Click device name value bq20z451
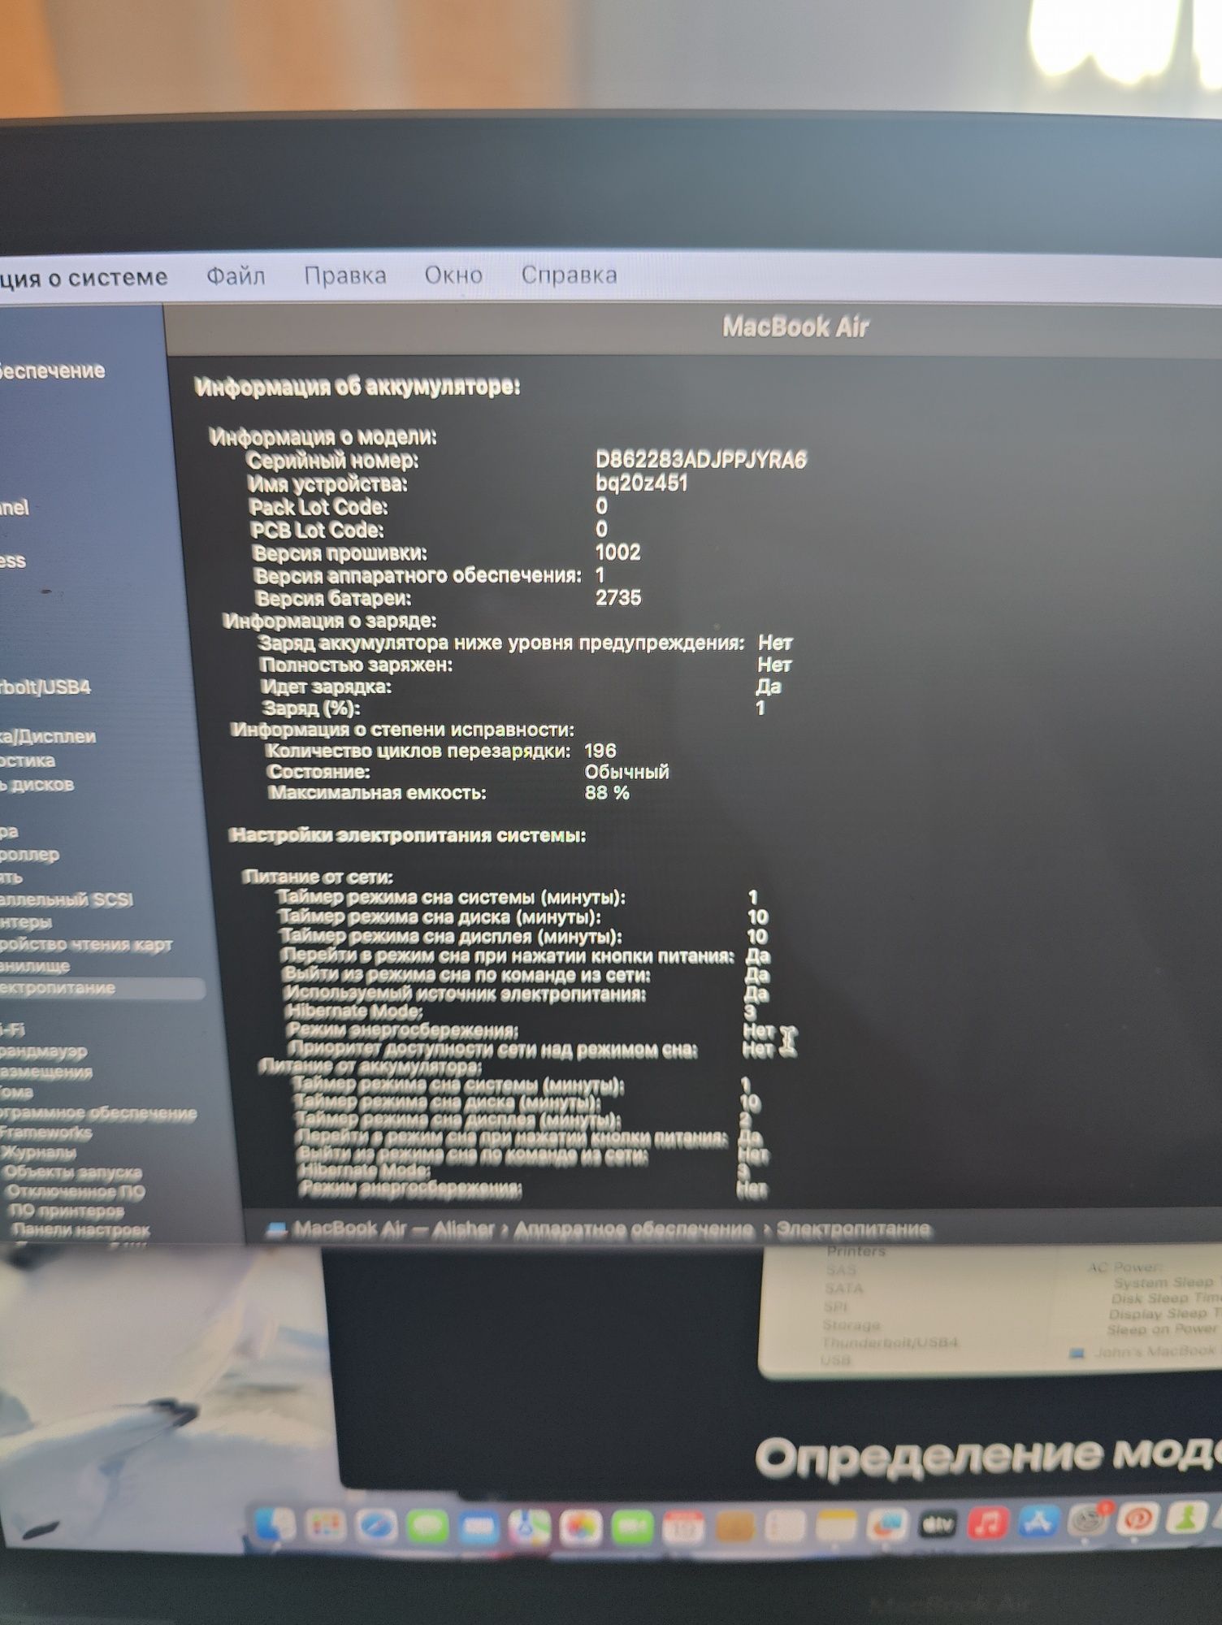 point(642,483)
